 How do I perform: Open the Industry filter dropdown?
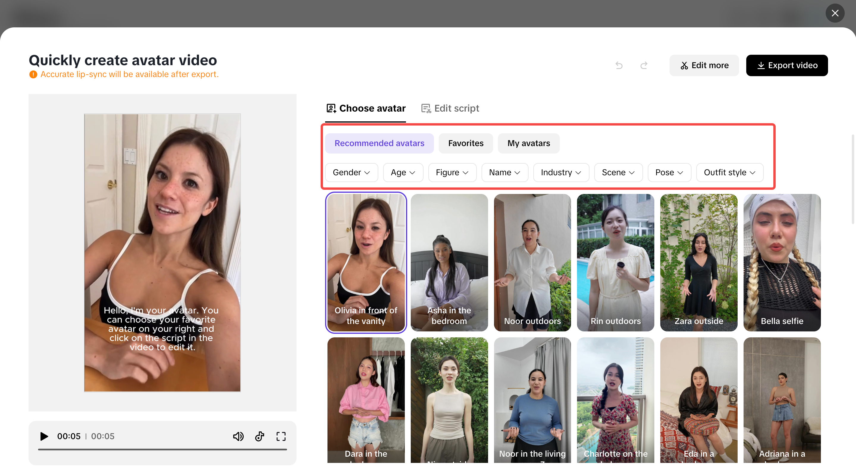pos(561,173)
